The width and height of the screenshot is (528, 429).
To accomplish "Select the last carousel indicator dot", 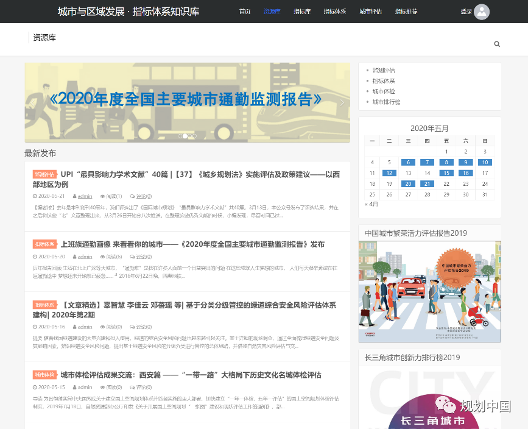I will (194, 136).
